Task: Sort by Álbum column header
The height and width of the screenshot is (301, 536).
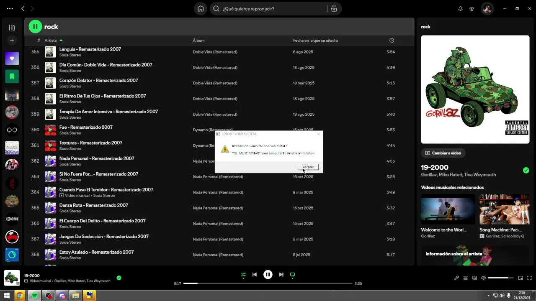Action: 198,41
